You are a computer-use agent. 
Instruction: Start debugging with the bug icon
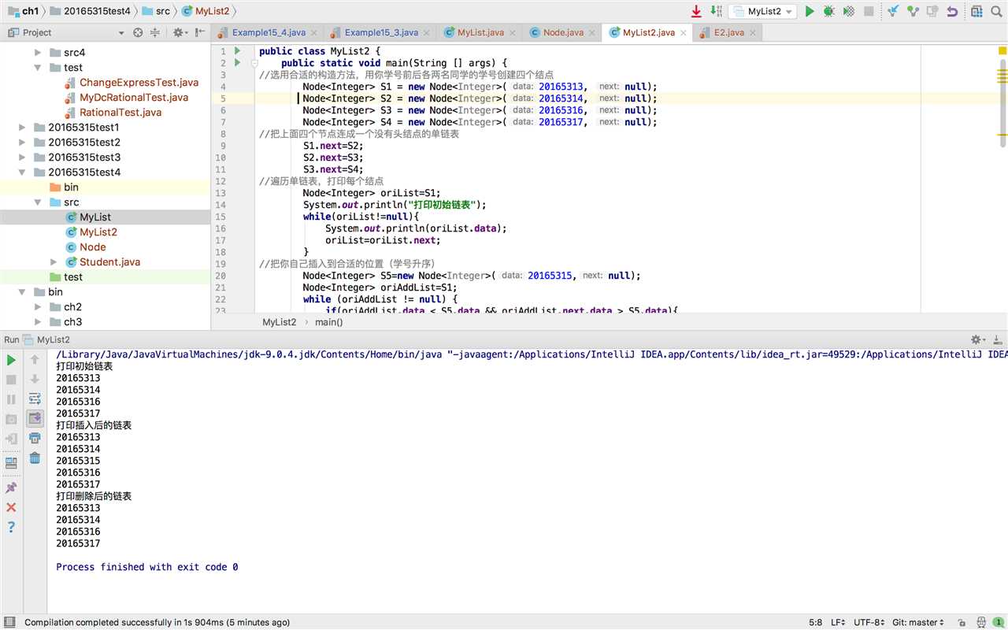pyautogui.click(x=829, y=11)
